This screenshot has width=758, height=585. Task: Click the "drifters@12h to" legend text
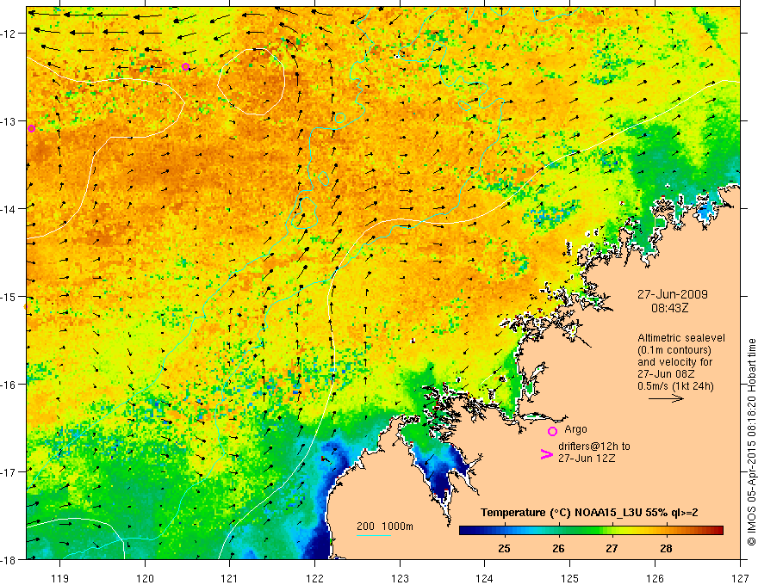click(x=594, y=446)
